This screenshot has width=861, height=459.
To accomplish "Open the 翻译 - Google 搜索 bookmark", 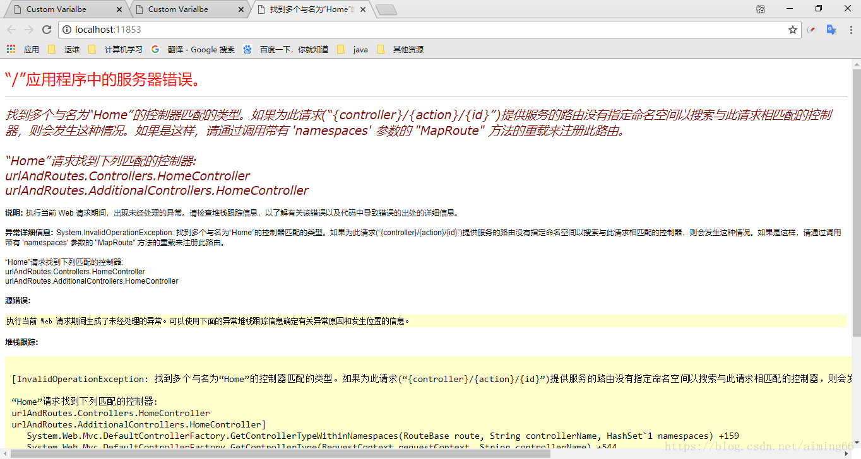I will (x=193, y=49).
